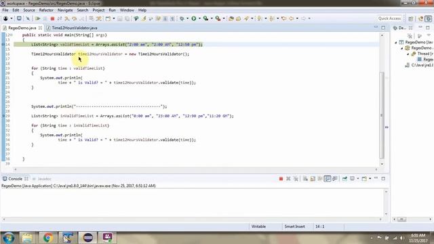Click the External Tools run icon

[x=218, y=18]
